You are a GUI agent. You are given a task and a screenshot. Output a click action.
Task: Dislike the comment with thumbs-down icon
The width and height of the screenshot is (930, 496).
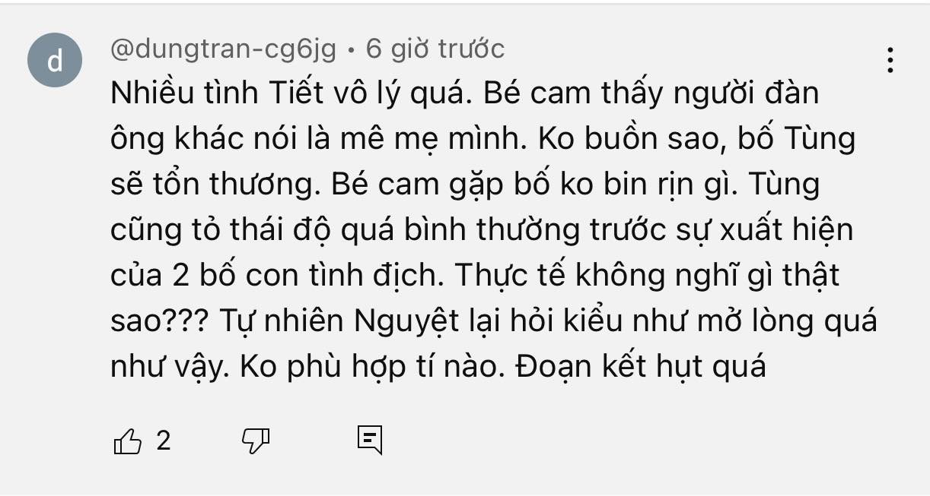[256, 441]
